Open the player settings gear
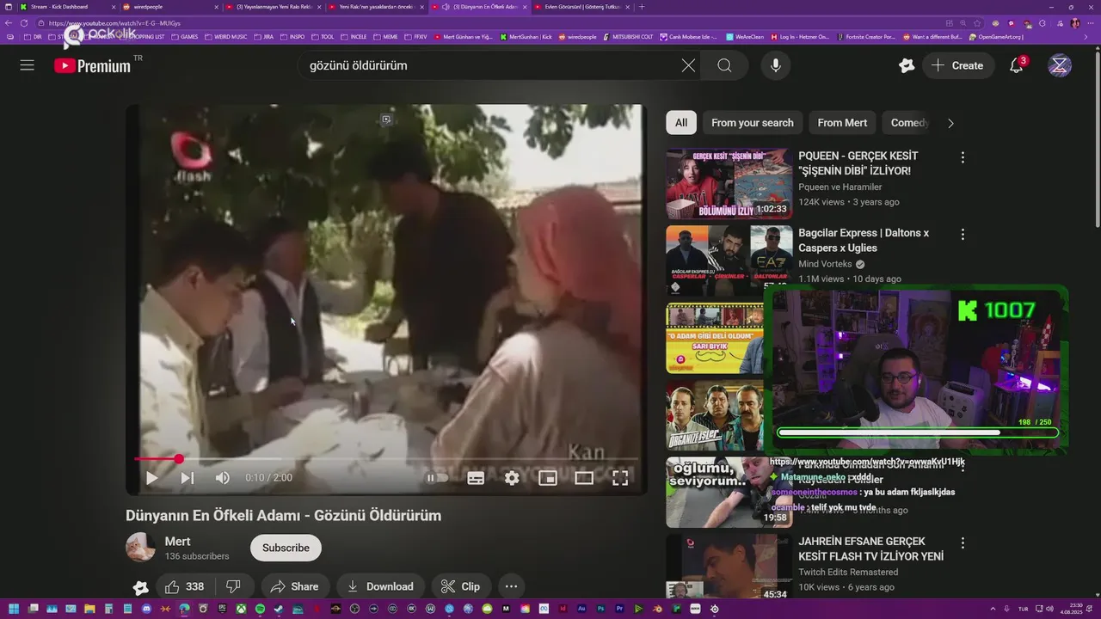The height and width of the screenshot is (619, 1101). coord(512,478)
